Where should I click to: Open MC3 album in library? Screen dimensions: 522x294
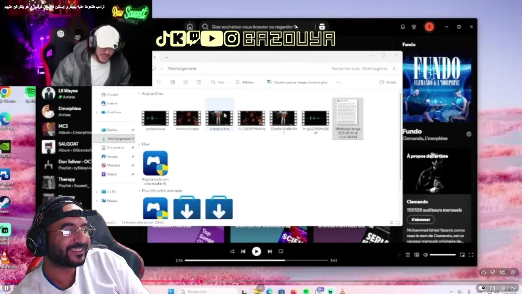tap(66, 129)
